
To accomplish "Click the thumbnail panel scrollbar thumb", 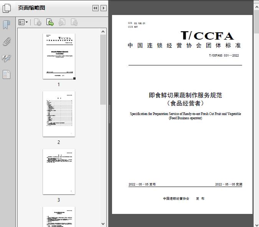I will 103,70.
